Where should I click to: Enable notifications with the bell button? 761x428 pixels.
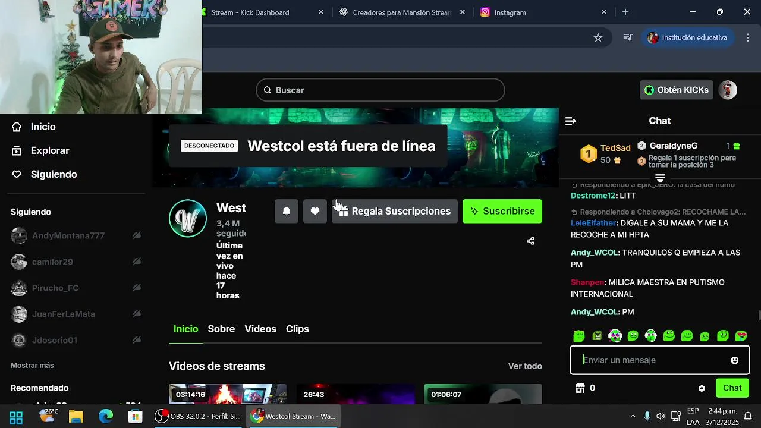tap(287, 211)
